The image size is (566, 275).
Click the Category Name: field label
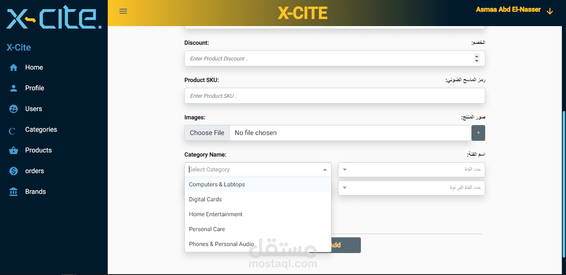point(205,154)
